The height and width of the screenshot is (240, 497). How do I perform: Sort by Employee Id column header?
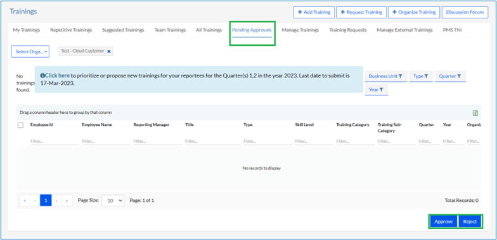(42, 124)
